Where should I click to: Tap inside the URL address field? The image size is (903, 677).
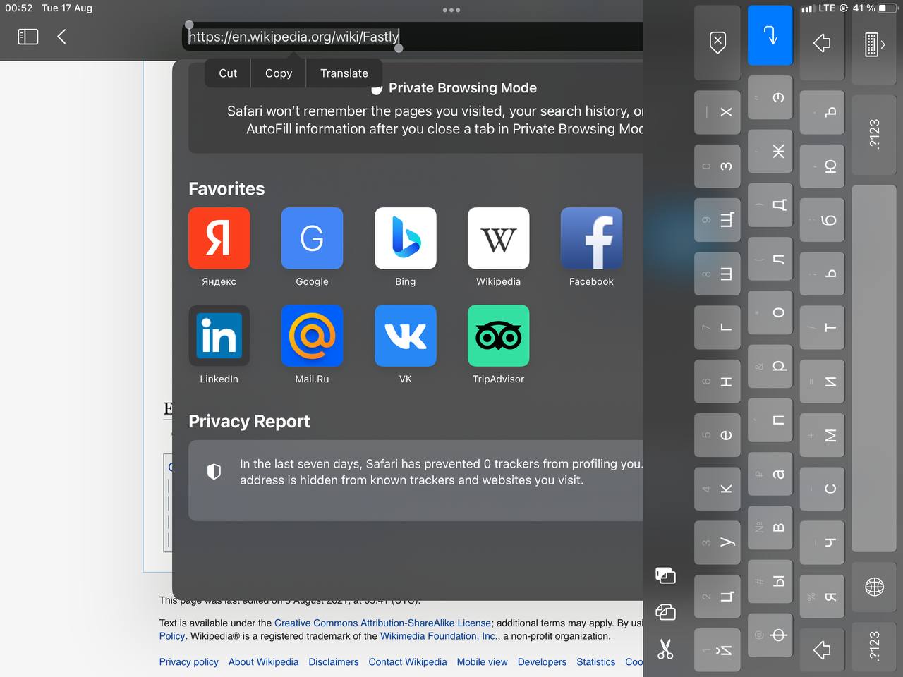[x=413, y=37]
